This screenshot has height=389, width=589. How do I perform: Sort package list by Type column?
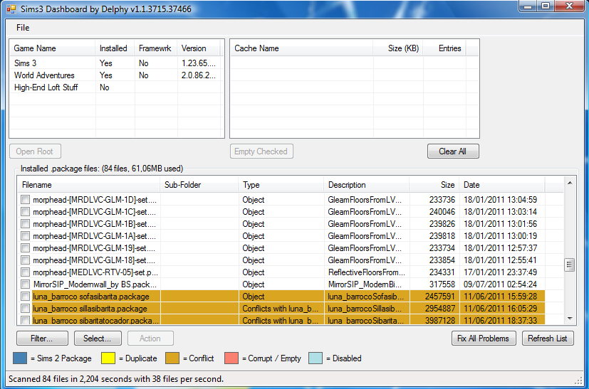click(281, 185)
